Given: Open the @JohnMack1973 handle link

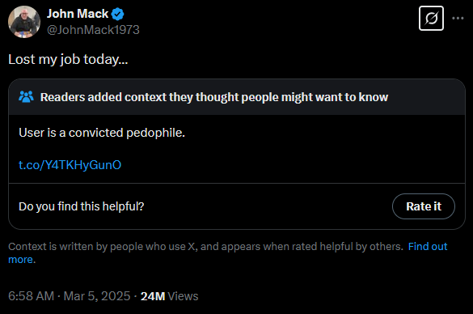Looking at the screenshot, I should click(x=93, y=30).
